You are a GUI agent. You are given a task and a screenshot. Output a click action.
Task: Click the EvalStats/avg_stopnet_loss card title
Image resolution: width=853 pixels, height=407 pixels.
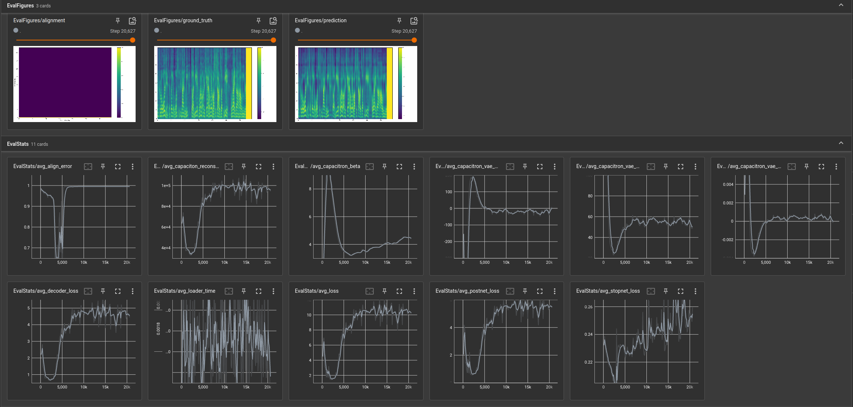pyautogui.click(x=608, y=291)
